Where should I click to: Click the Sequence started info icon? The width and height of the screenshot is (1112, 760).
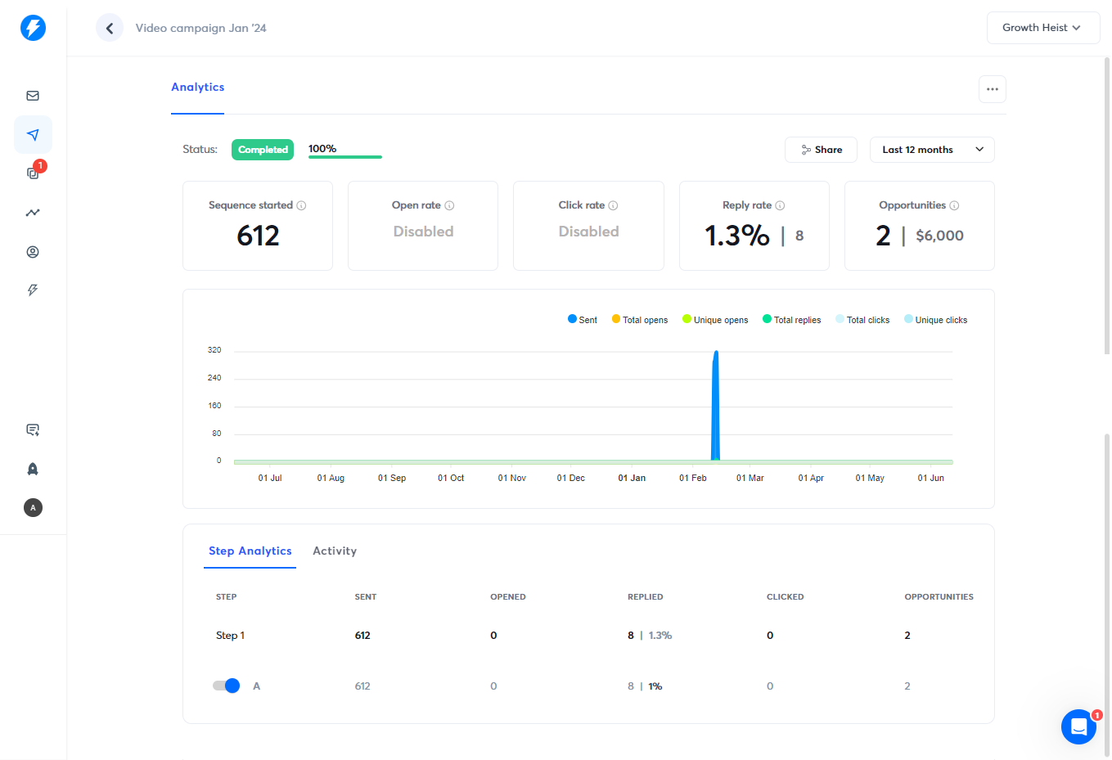301,205
